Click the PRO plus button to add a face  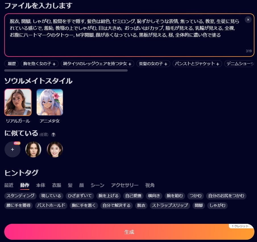click(x=13, y=149)
